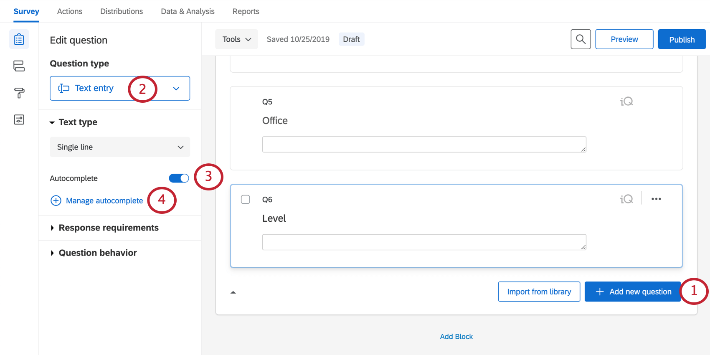The height and width of the screenshot is (355, 710).
Task: Open the Single line text type dropdown
Action: click(119, 147)
